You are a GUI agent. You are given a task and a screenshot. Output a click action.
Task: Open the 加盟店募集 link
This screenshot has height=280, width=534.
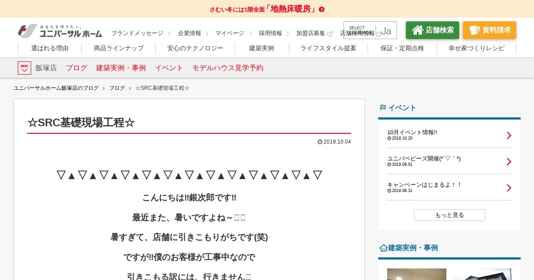point(311,33)
